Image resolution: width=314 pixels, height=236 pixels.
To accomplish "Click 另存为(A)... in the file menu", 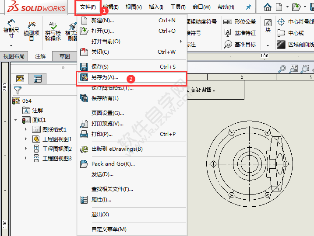I will (132, 77).
